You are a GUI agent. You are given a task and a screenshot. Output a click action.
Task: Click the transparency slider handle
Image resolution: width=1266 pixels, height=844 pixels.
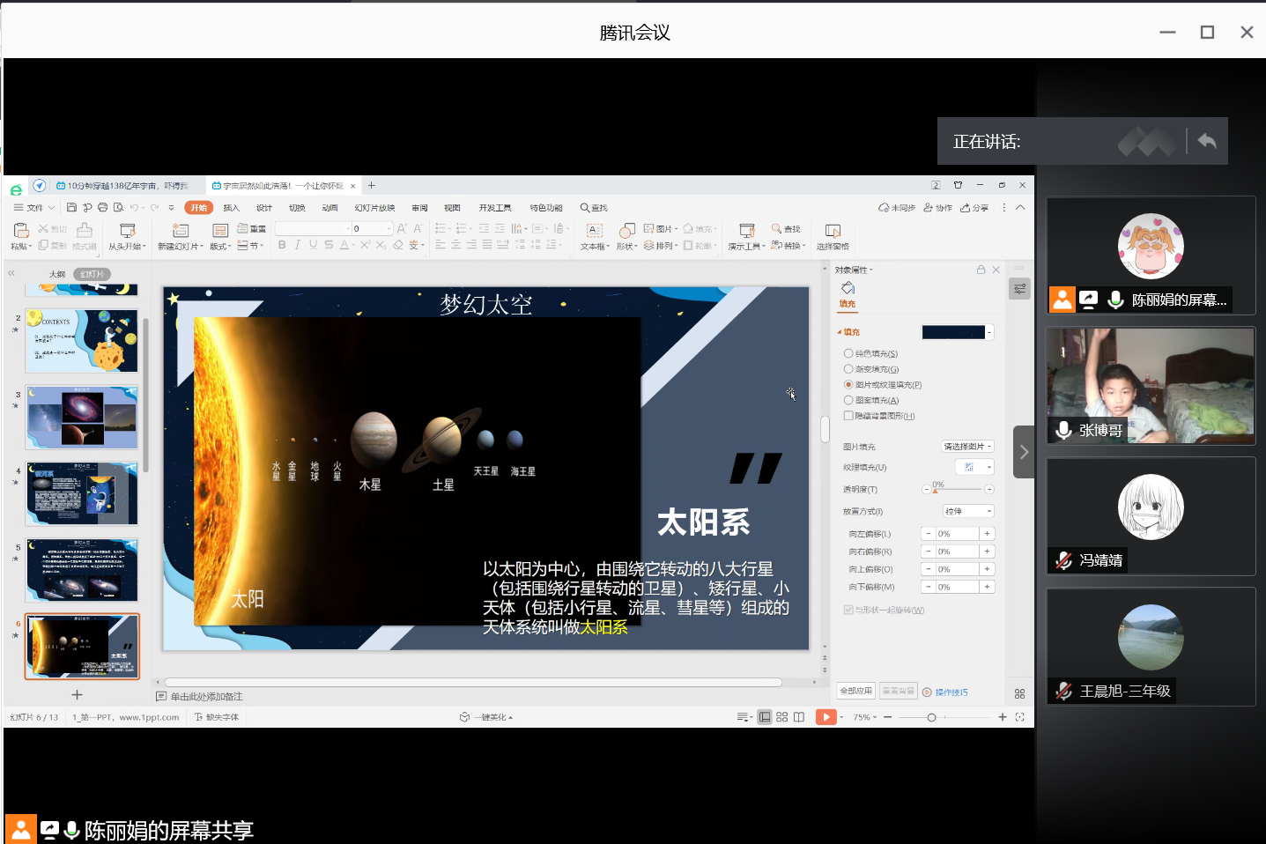click(x=935, y=490)
